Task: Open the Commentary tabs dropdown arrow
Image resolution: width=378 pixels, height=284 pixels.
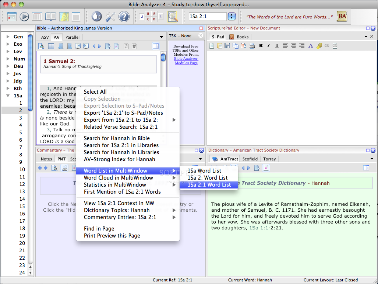Action: click(200, 159)
